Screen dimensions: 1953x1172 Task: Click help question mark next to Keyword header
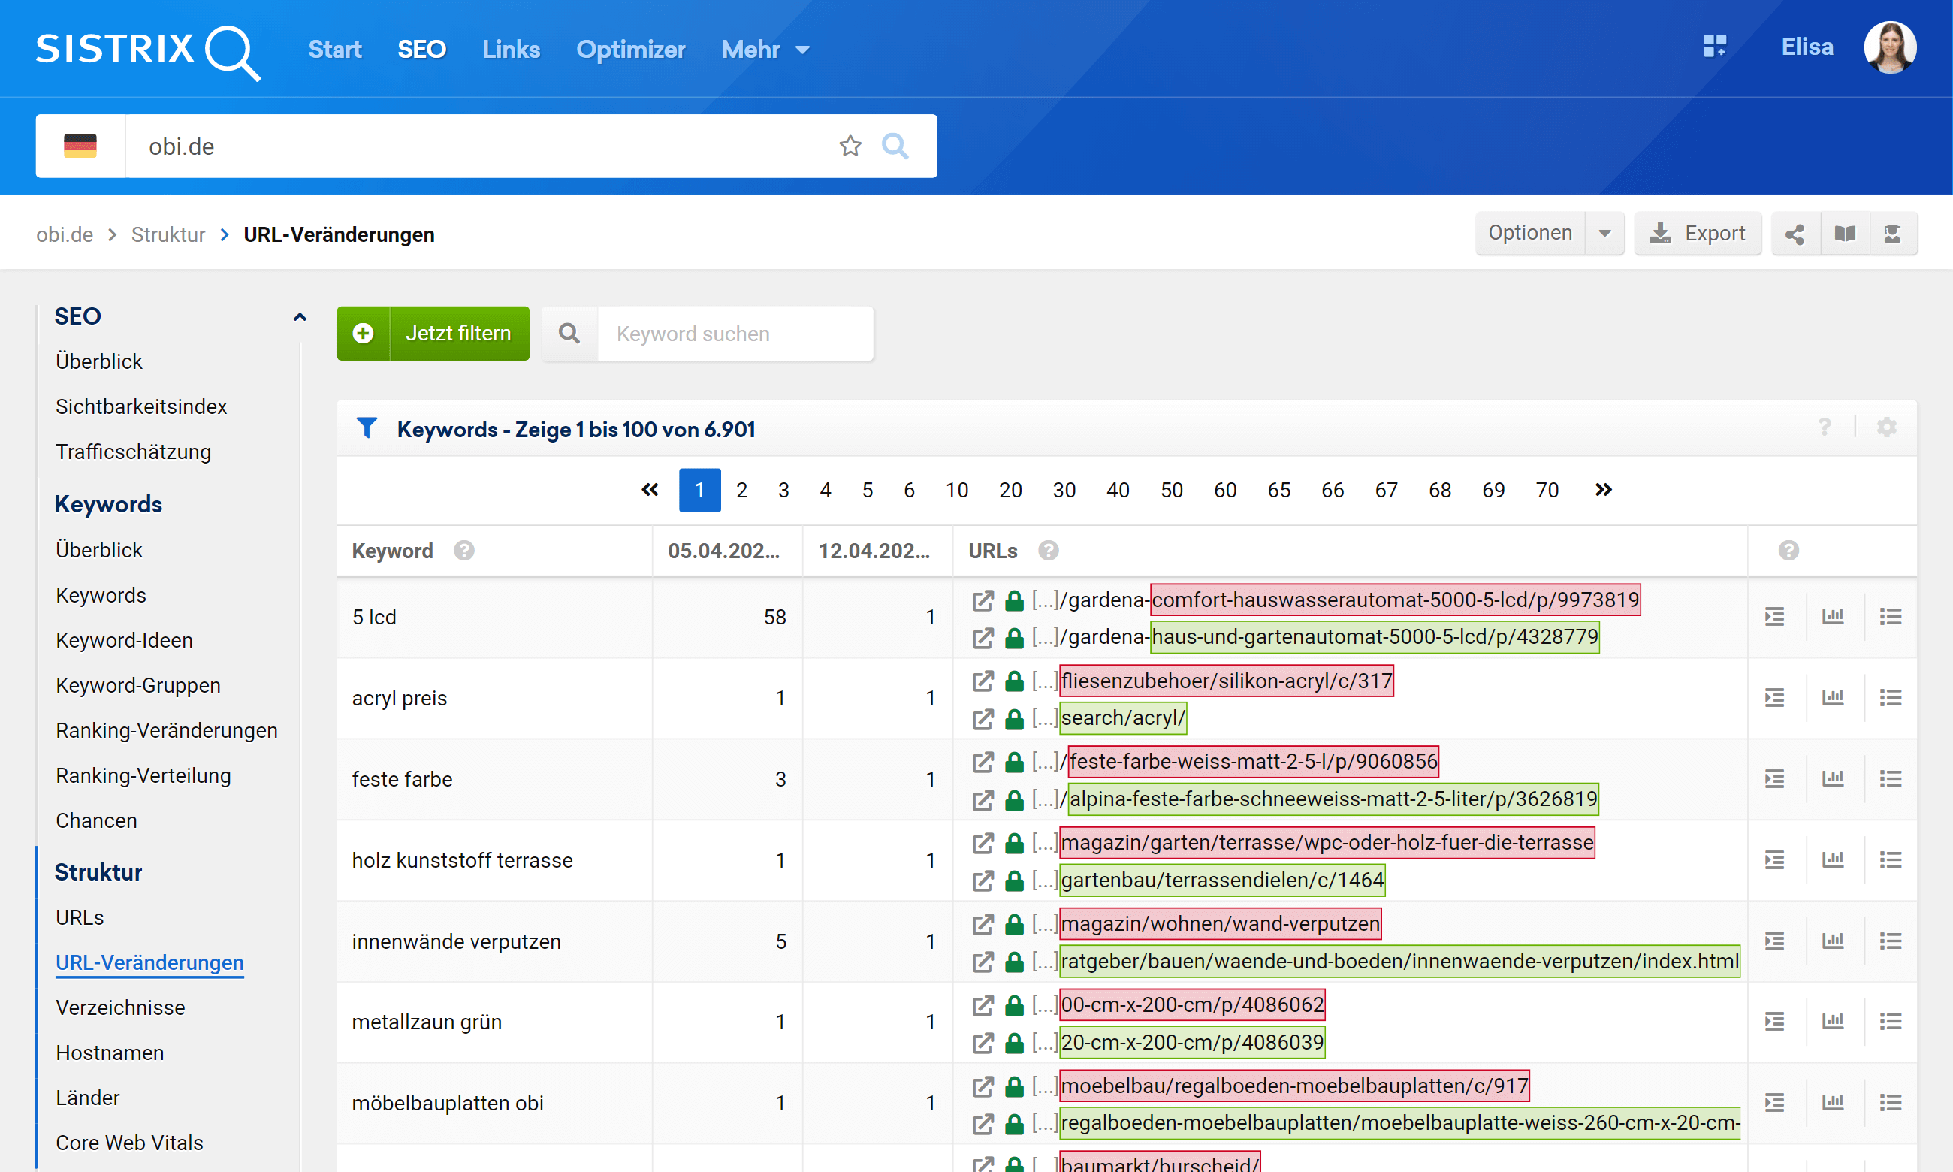(463, 551)
